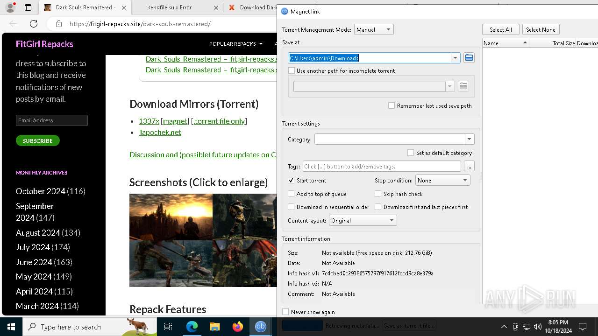
Task: Open Discussion and possible future updates link
Action: [x=203, y=154]
